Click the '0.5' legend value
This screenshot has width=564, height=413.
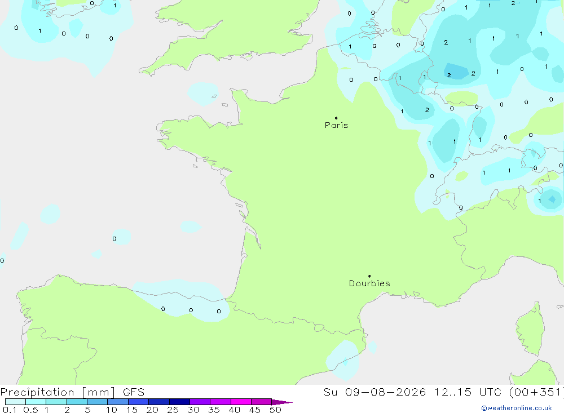point(30,410)
